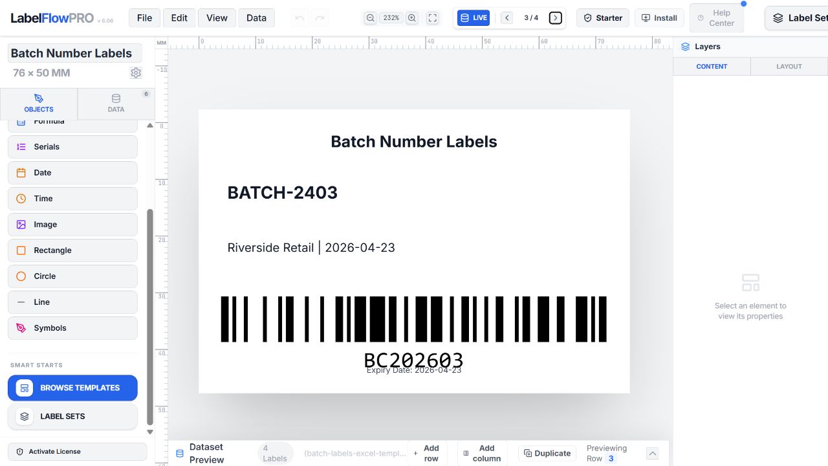Viewport: 828px width, 466px height.
Task: Add a Date object
Action: click(x=72, y=173)
